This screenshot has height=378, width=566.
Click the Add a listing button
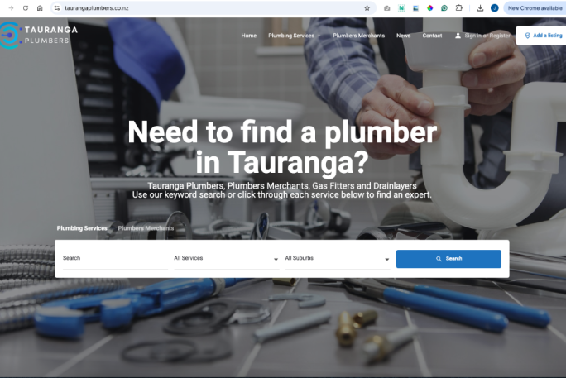pyautogui.click(x=541, y=36)
